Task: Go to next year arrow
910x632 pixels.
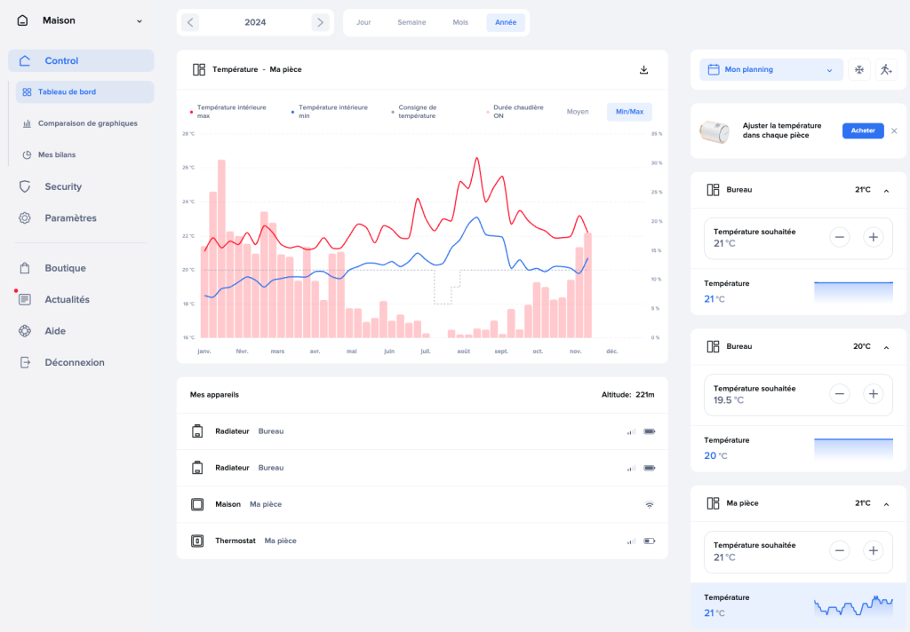Action: pyautogui.click(x=321, y=22)
